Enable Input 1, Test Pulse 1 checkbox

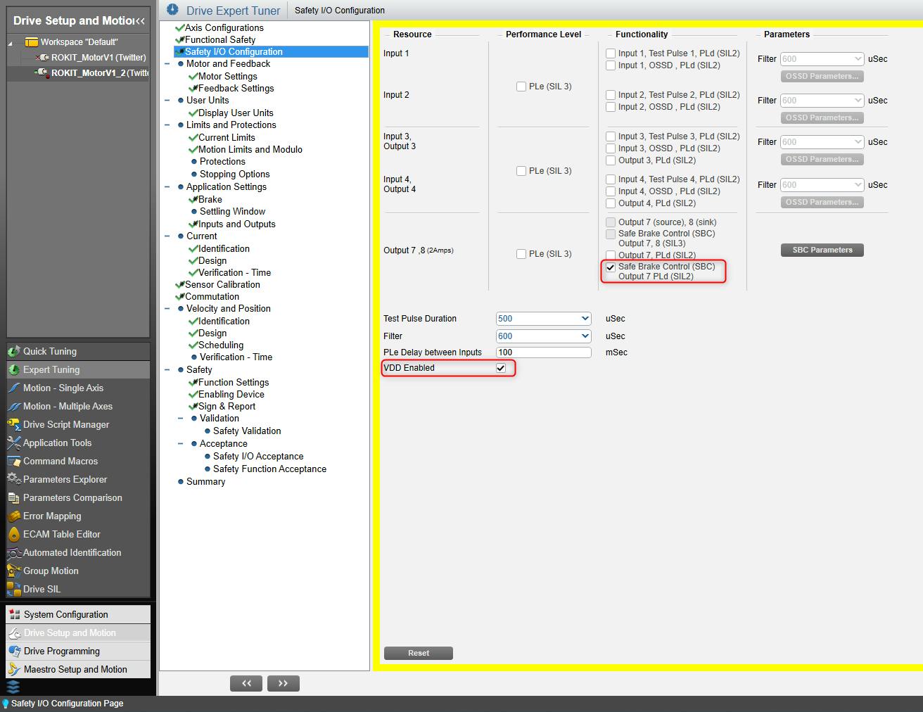(x=611, y=53)
